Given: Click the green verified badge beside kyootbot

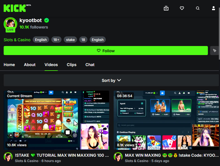Looking at the screenshot, I should [46, 20].
